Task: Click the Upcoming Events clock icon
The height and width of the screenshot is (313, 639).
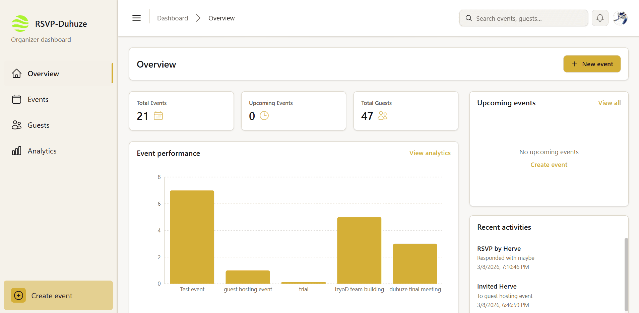Action: 264,116
